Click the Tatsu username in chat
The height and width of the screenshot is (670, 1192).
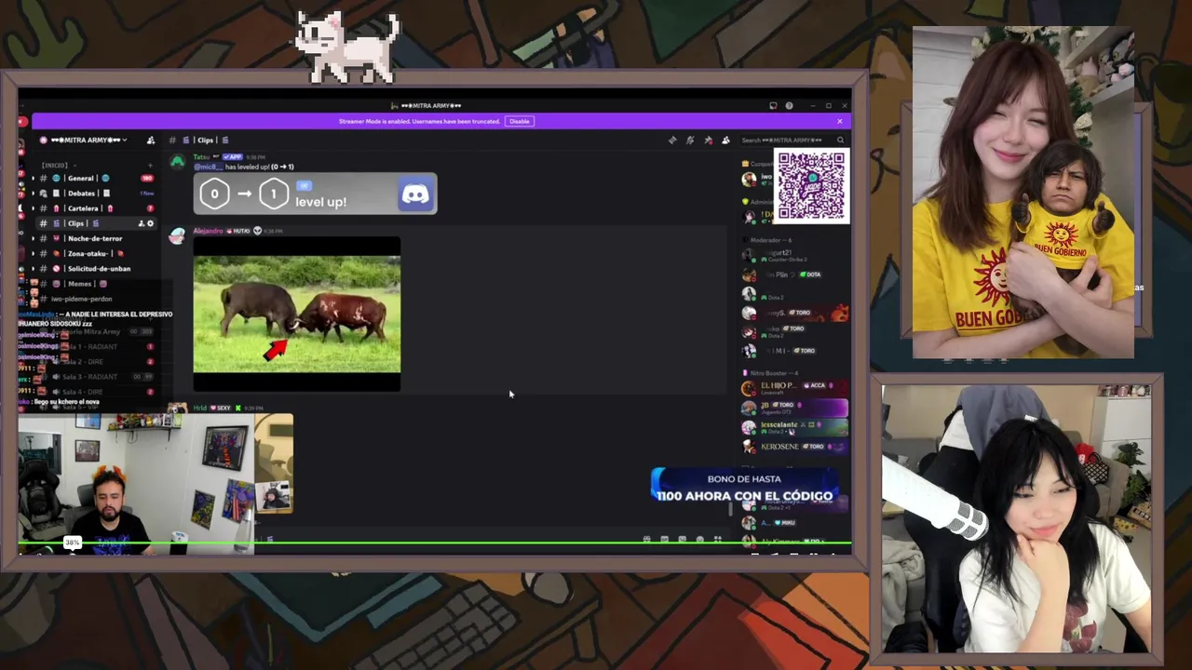pos(201,156)
